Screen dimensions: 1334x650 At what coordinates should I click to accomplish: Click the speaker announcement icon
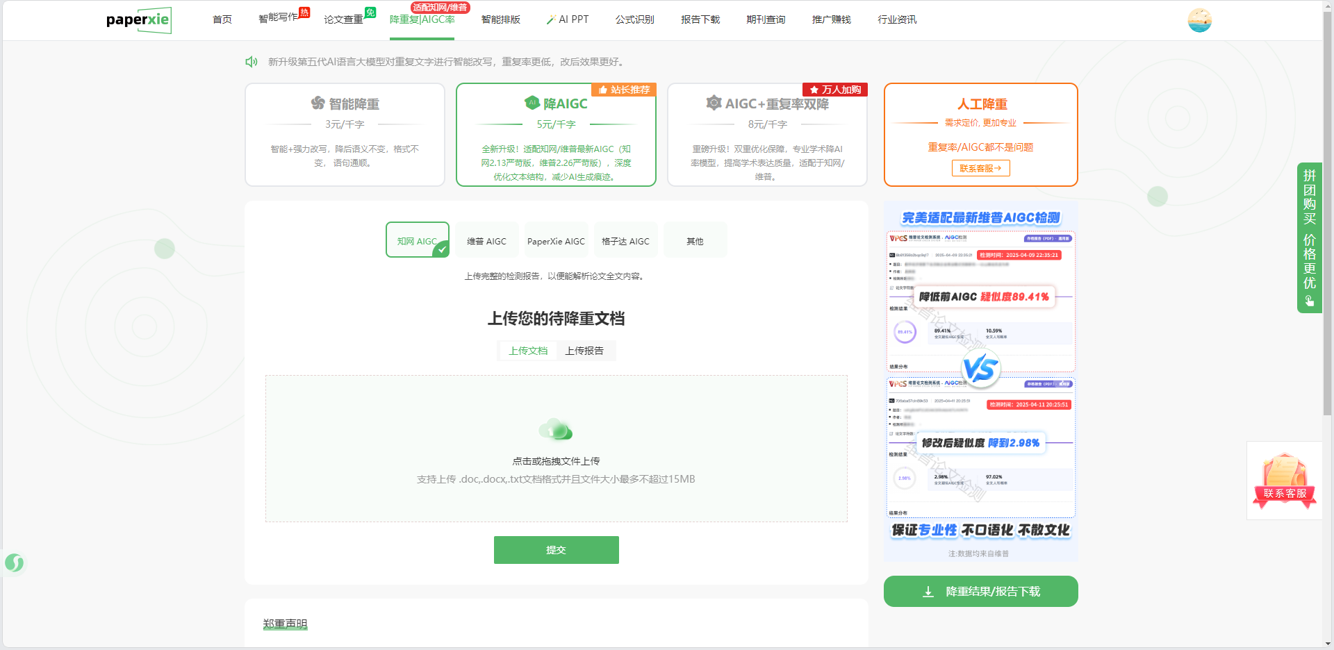[x=252, y=62]
